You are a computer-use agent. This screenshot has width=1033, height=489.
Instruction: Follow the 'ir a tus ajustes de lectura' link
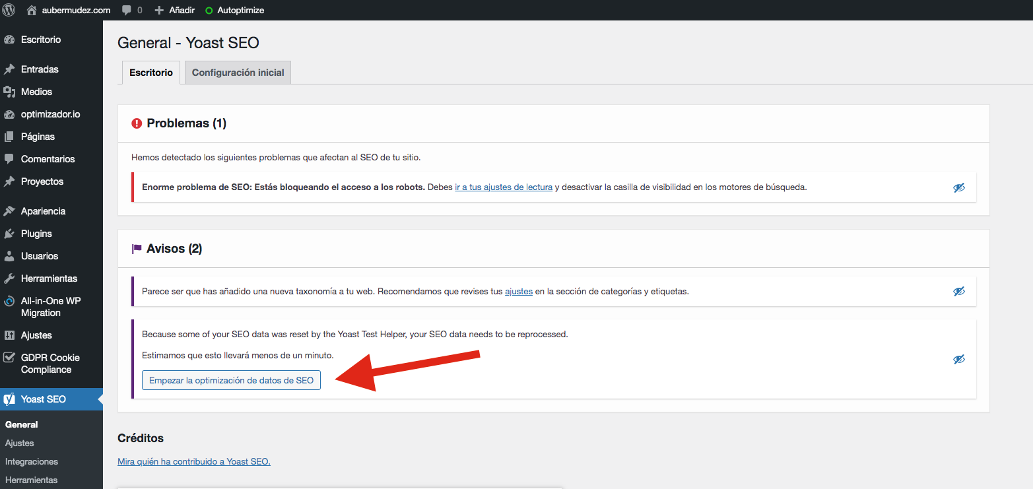pos(504,187)
